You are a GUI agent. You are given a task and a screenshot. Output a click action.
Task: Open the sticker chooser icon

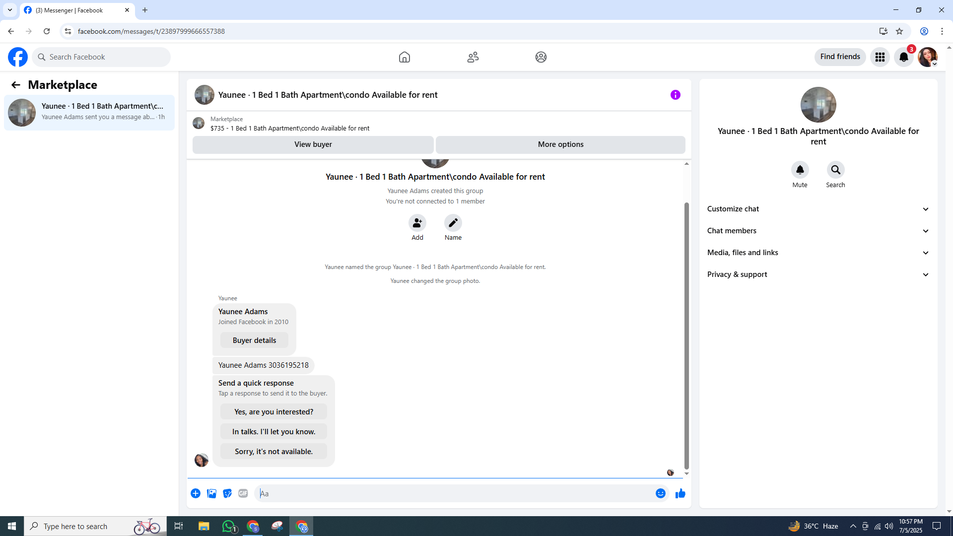[x=227, y=493]
